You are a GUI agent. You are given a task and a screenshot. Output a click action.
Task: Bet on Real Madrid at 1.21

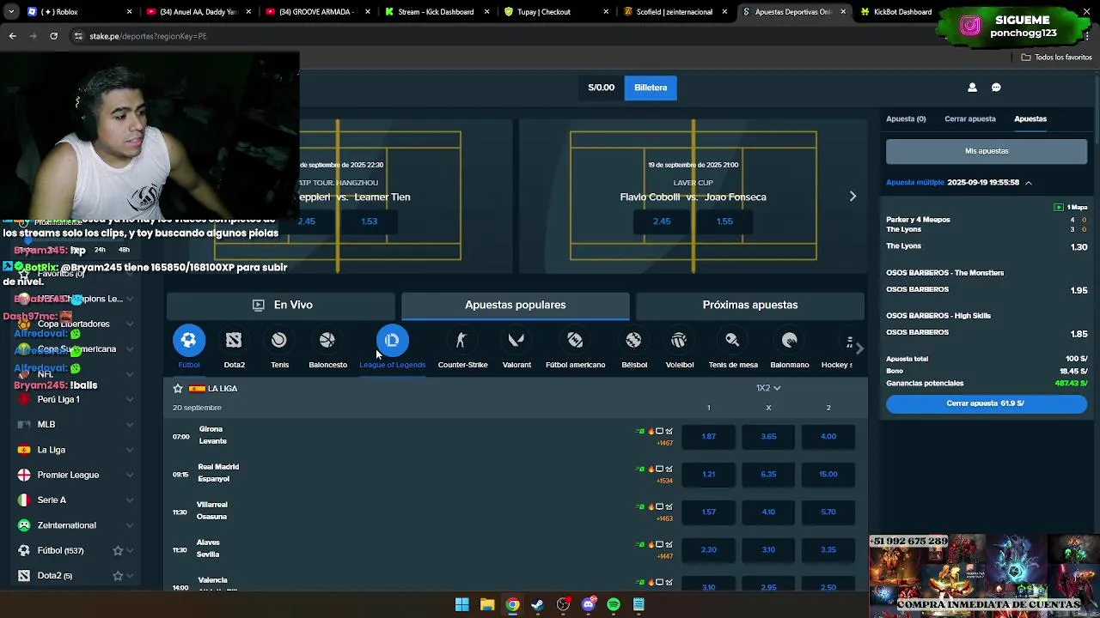[708, 474]
